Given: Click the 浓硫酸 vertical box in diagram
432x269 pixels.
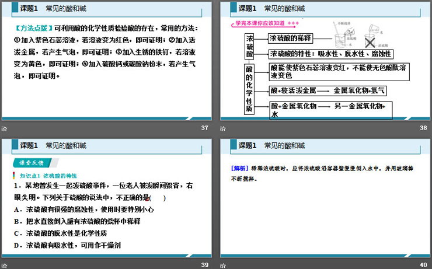Looking at the screenshot, I should tap(249, 46).
